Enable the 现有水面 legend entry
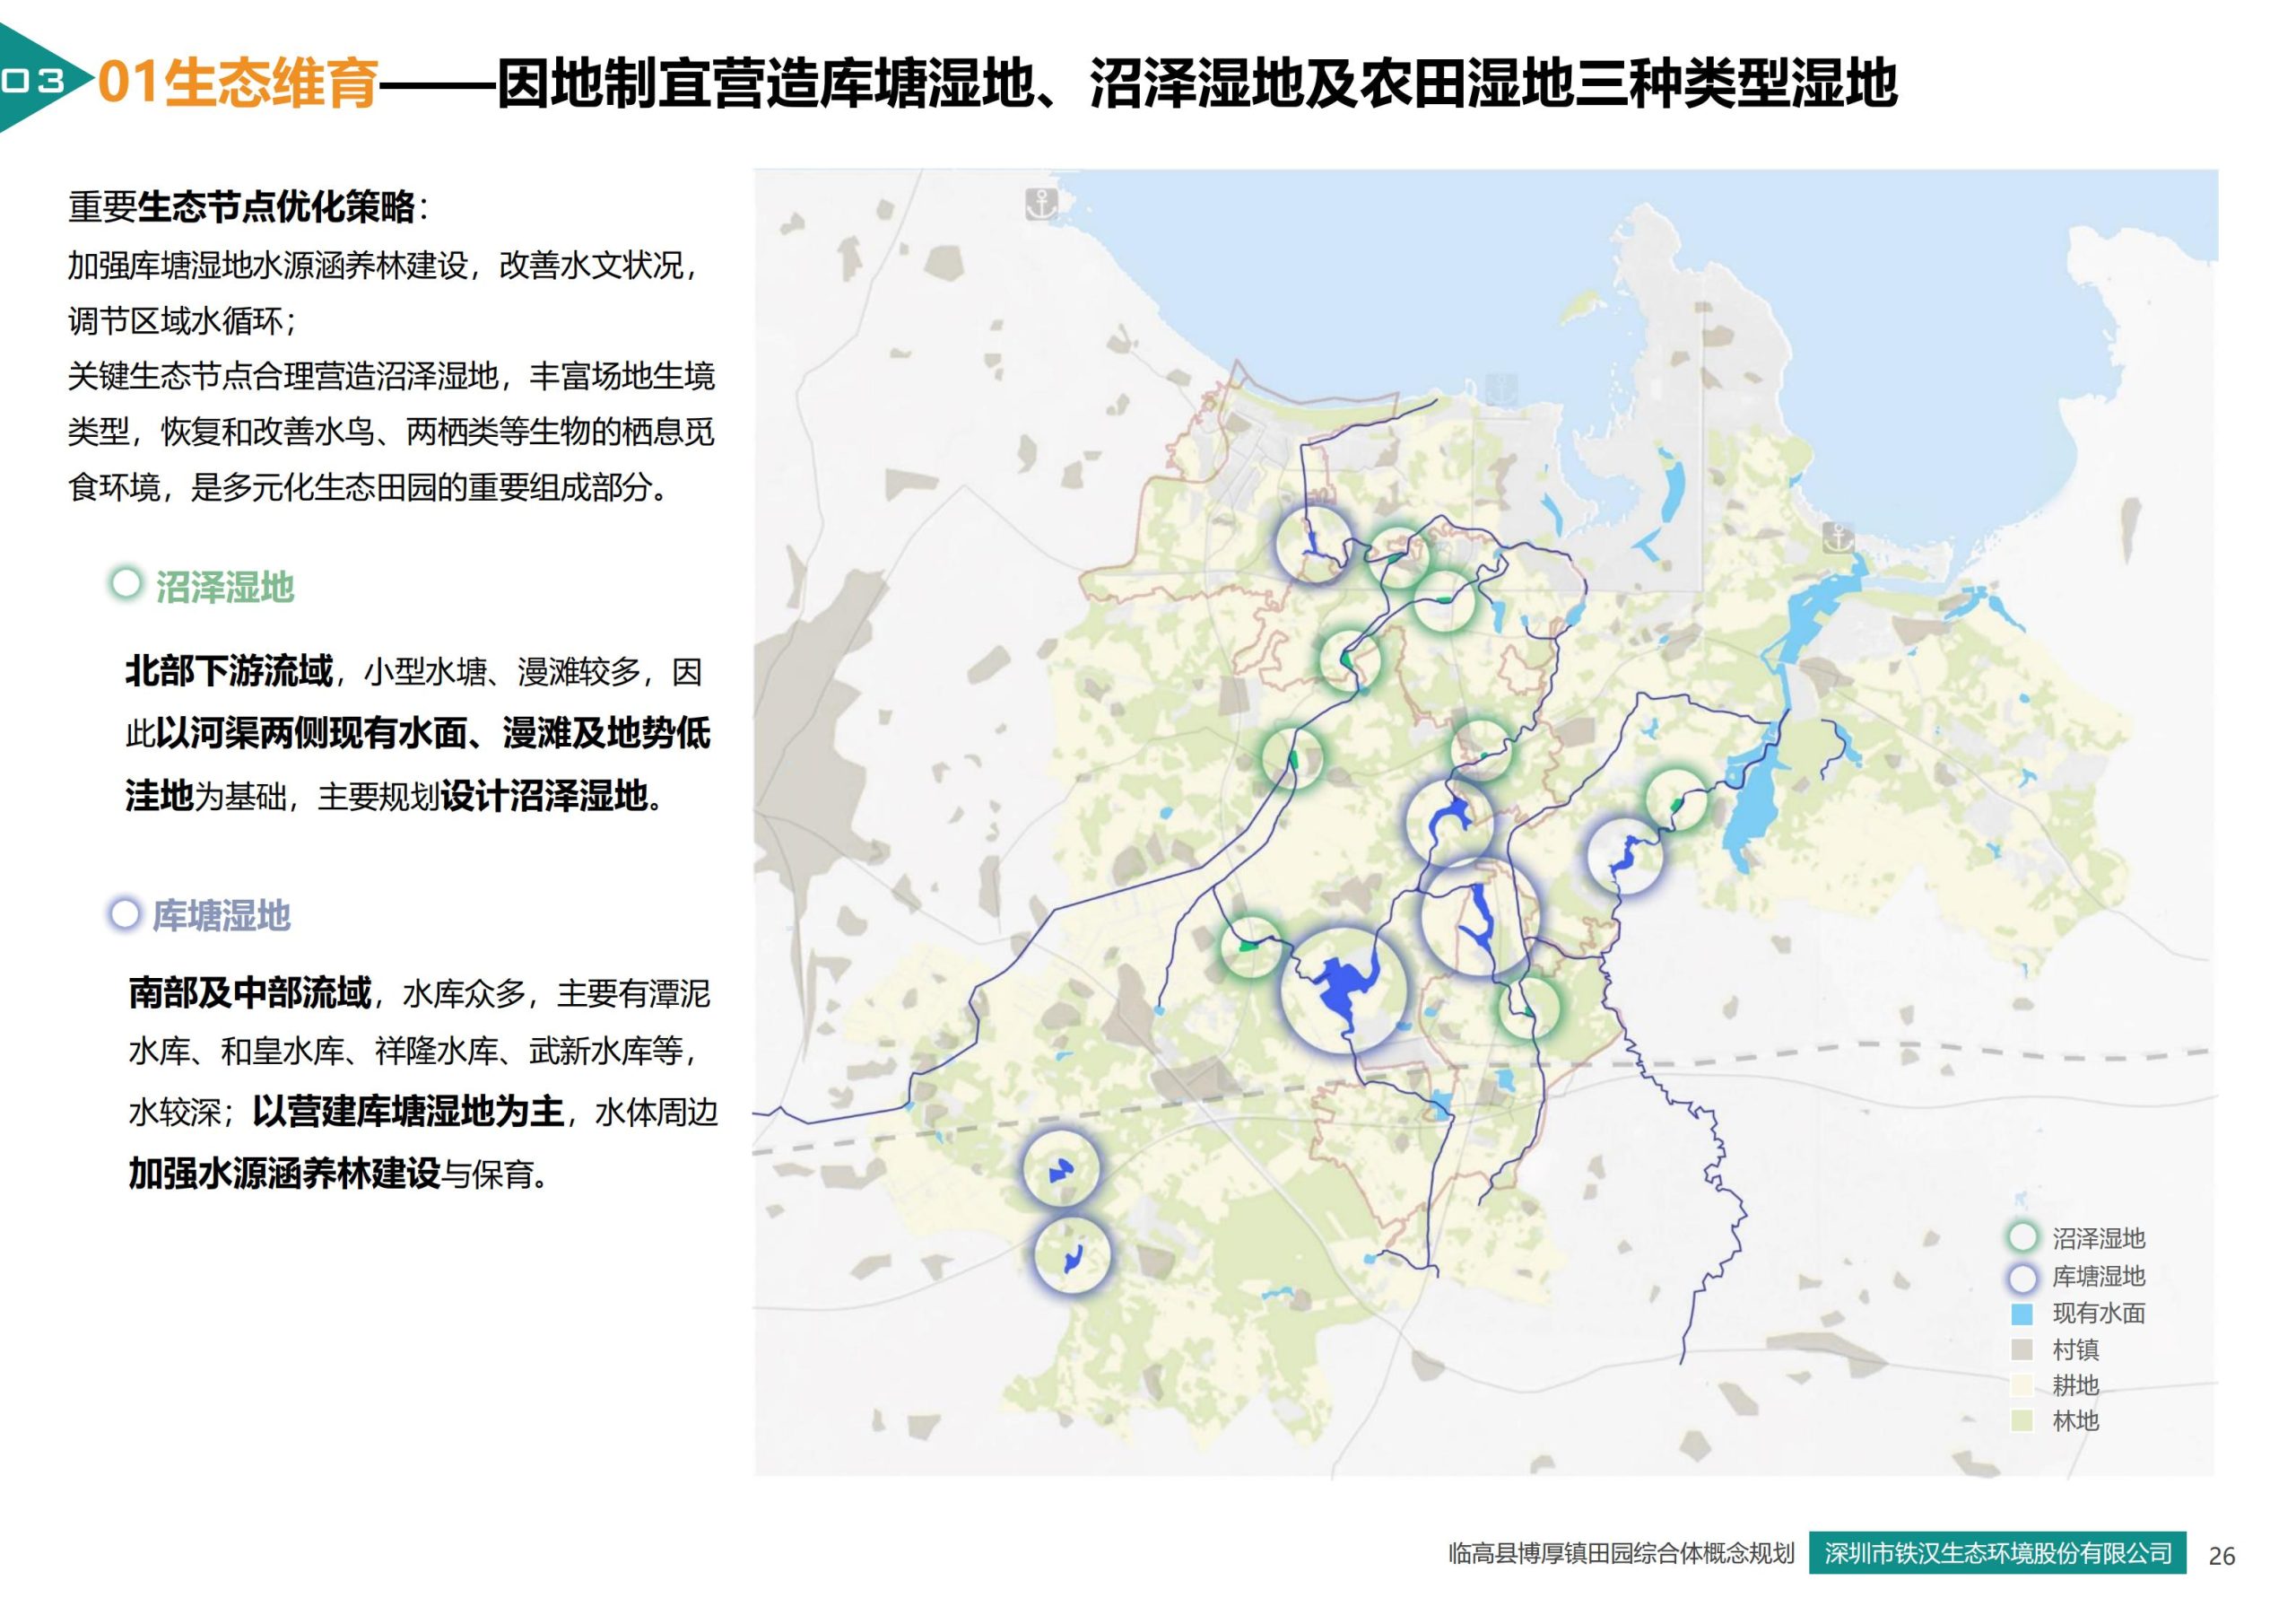The width and height of the screenshot is (2296, 1624). pos(2023,1316)
